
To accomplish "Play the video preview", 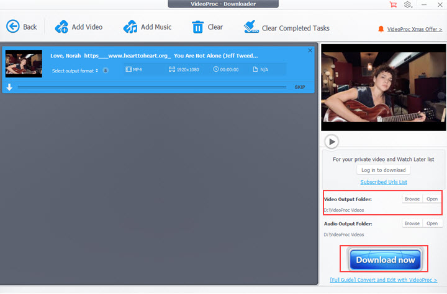I will (x=332, y=142).
